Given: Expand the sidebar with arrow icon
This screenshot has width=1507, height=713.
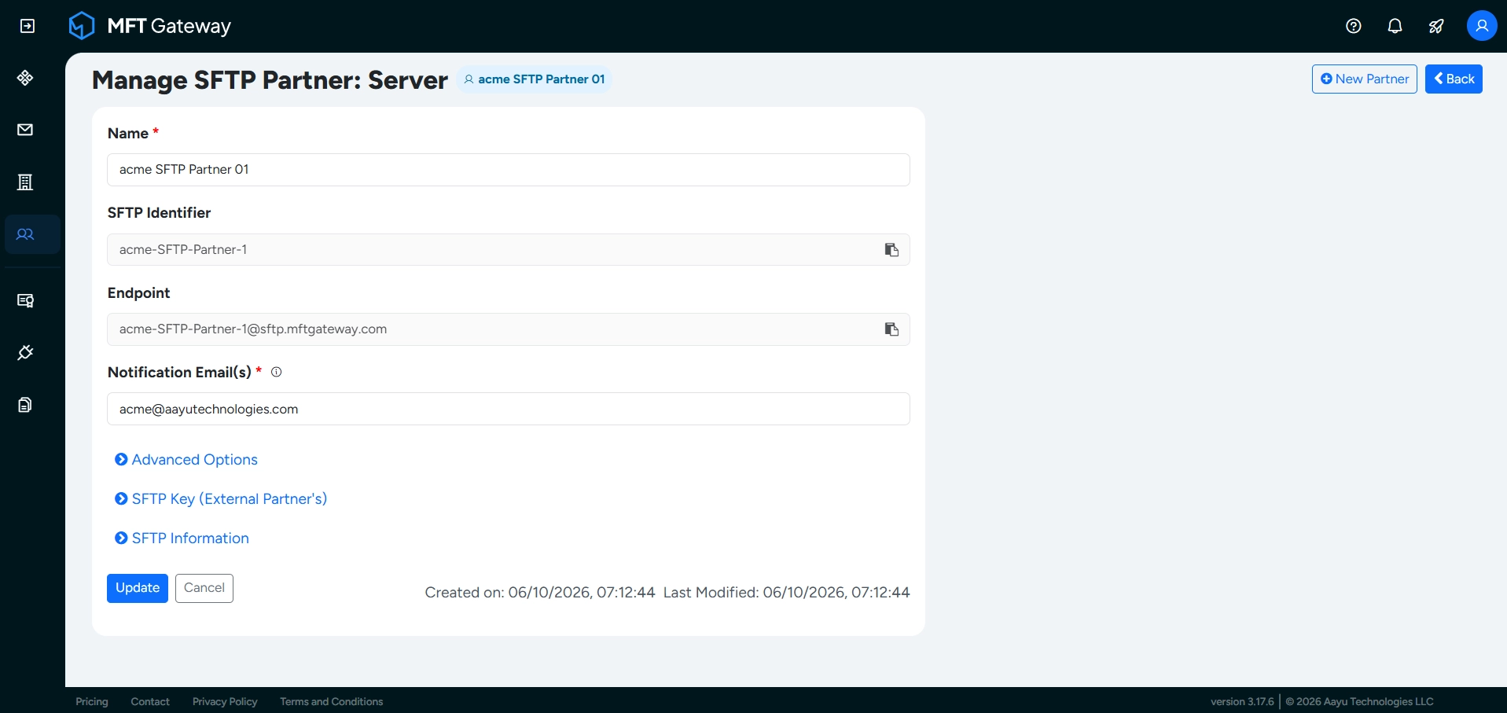Looking at the screenshot, I should click(x=27, y=26).
